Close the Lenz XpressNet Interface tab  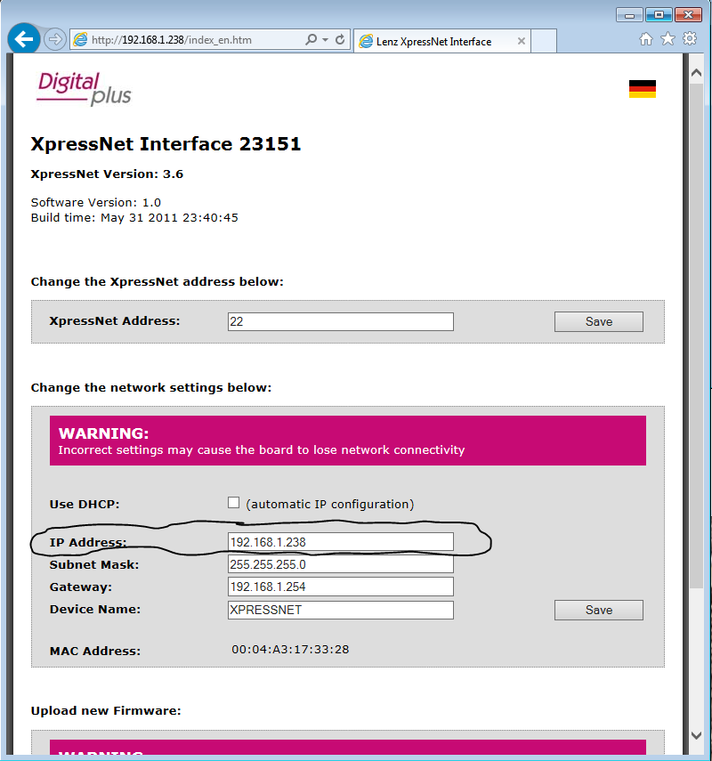pyautogui.click(x=522, y=41)
